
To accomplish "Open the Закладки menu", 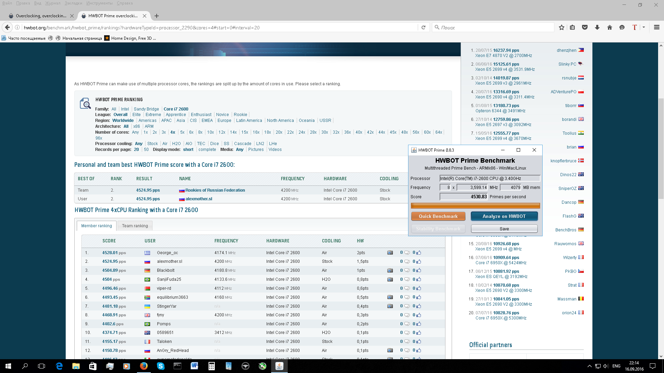I will 73,3.
